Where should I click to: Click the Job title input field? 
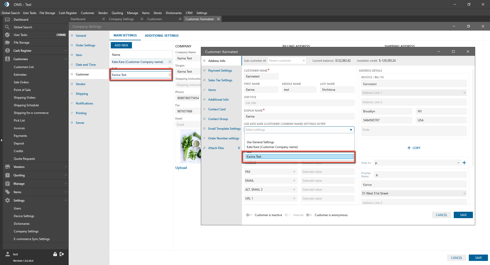(299, 103)
